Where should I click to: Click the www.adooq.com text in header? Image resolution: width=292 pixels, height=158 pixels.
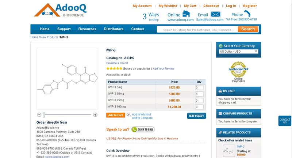click(x=180, y=20)
